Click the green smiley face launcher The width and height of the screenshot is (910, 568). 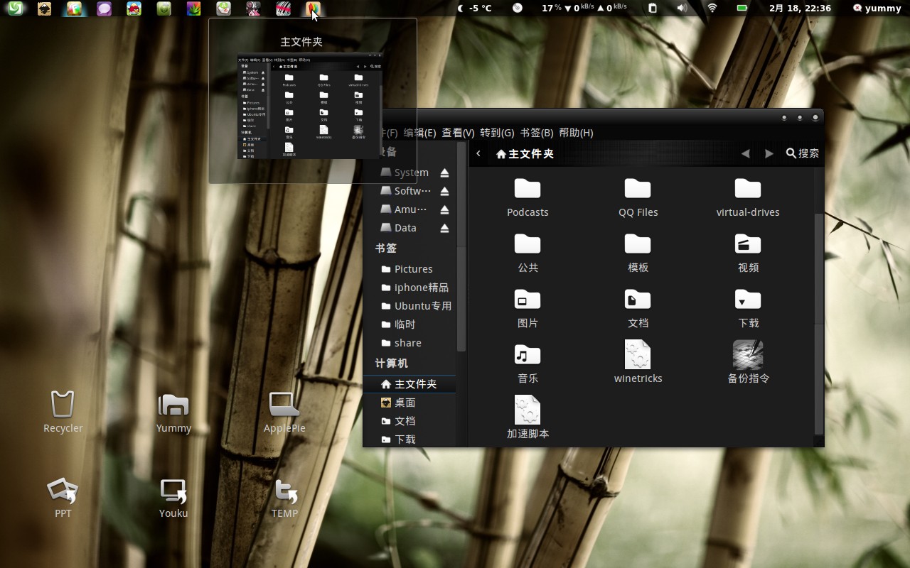click(164, 9)
